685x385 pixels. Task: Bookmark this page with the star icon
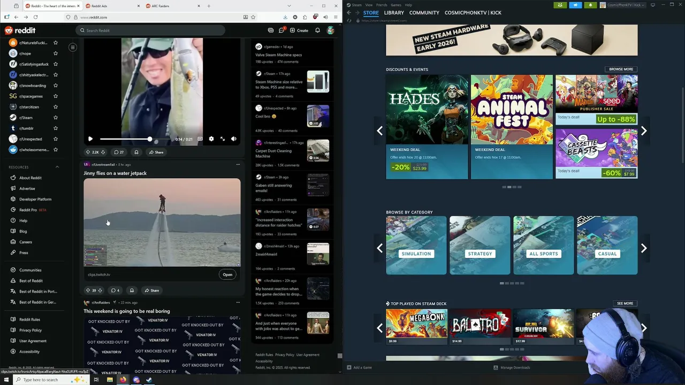click(253, 17)
